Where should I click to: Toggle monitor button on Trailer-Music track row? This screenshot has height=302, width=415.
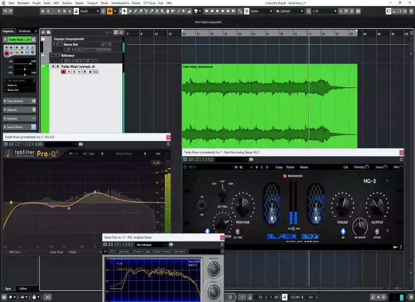click(x=69, y=71)
